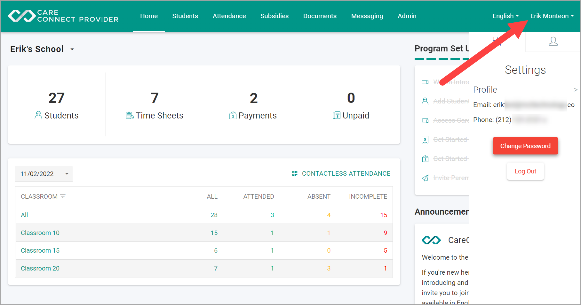The height and width of the screenshot is (305, 581).
Task: Open the Admin menu
Action: tap(407, 16)
